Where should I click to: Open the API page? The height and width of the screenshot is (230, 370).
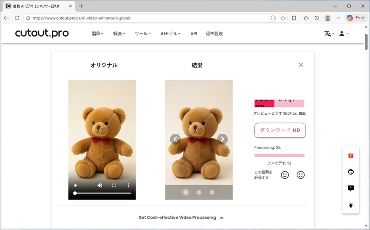click(x=194, y=33)
